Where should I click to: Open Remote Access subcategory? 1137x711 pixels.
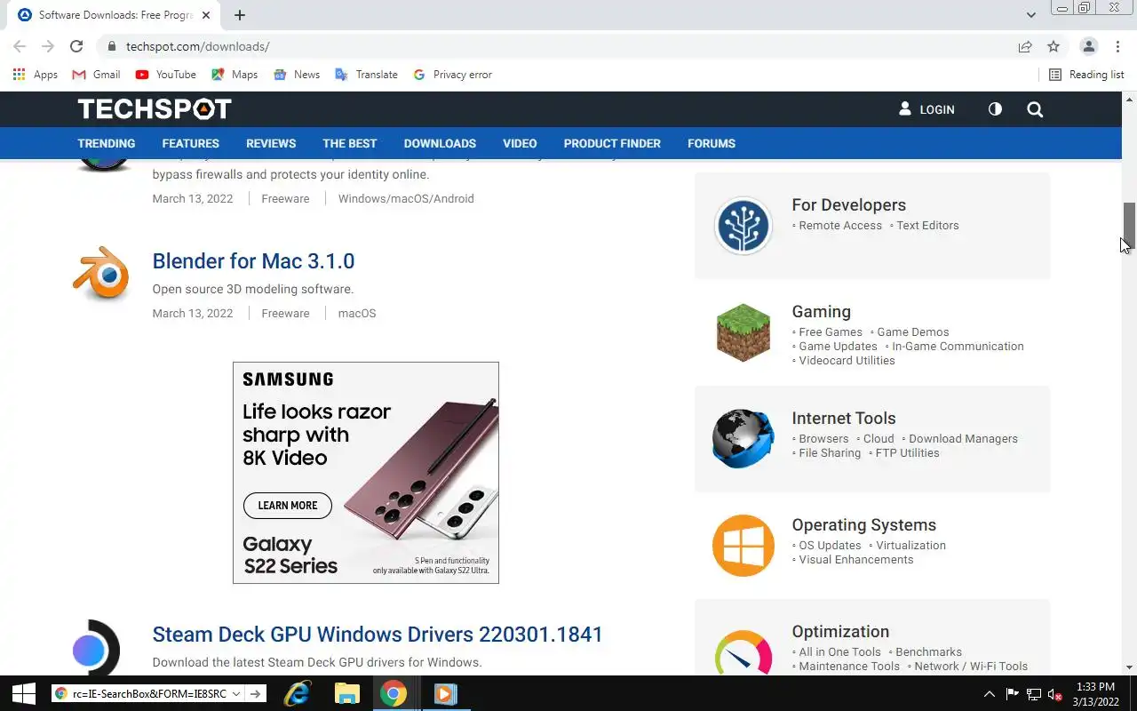click(840, 226)
